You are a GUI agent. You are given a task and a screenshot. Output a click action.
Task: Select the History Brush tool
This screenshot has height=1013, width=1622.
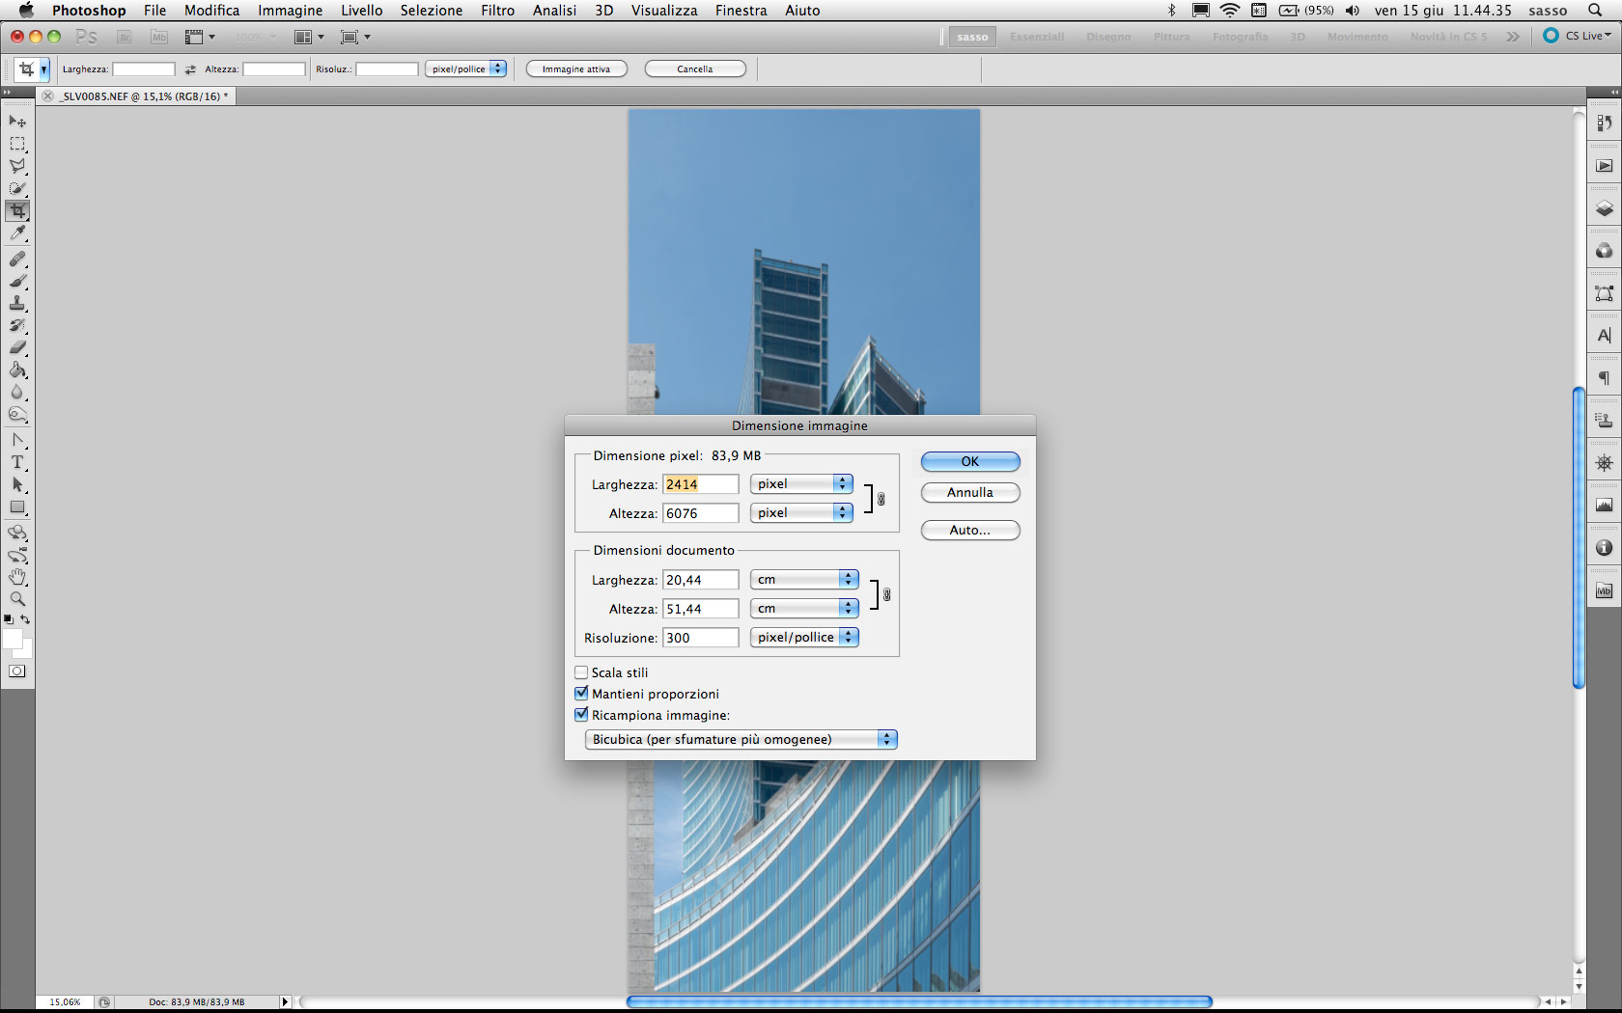17,326
